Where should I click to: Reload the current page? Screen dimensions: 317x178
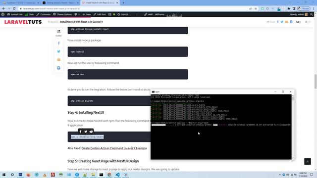[14, 9]
